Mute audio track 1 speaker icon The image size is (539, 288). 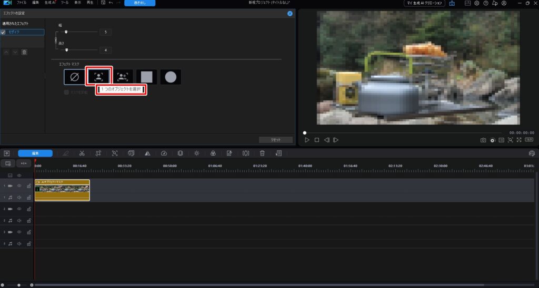[19, 198]
